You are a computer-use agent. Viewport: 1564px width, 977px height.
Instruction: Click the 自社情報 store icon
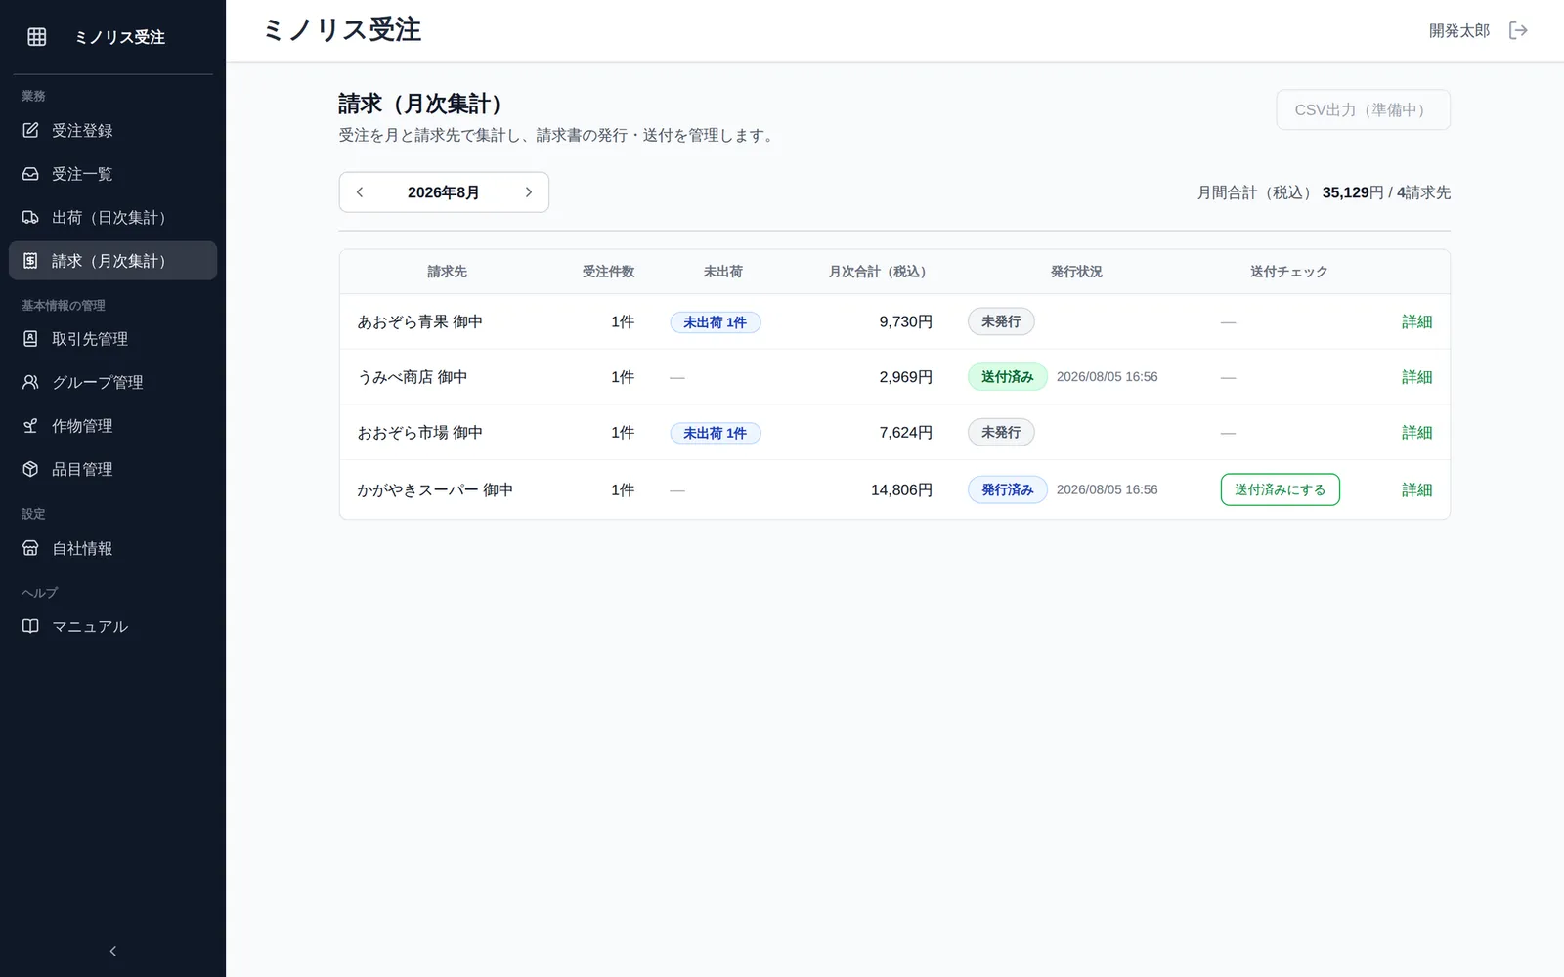(x=30, y=548)
